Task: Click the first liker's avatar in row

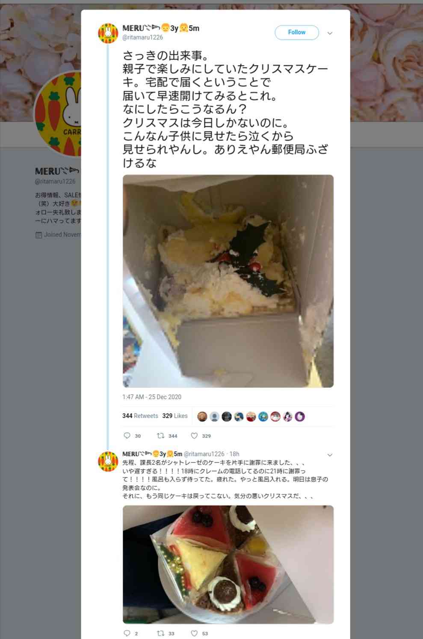Action: pyautogui.click(x=202, y=416)
